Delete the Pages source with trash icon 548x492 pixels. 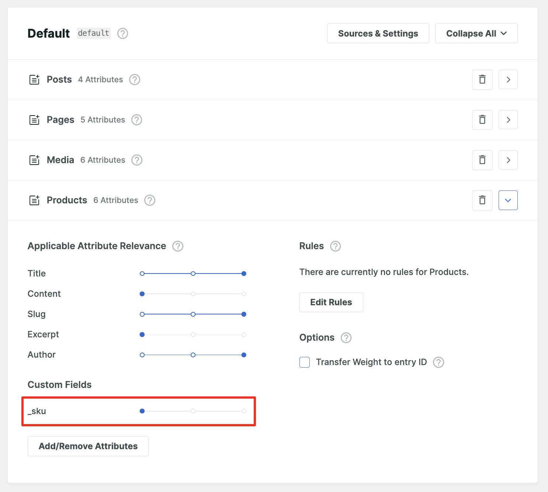[482, 120]
